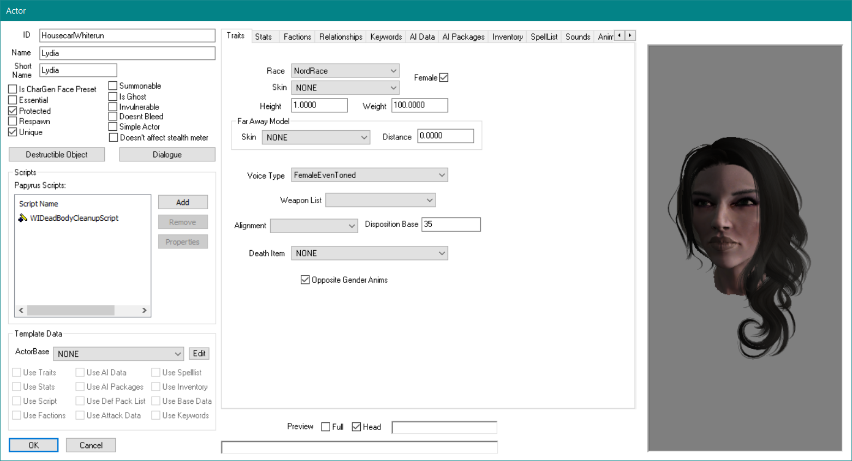Expand the ActorBase template dropdown

coord(118,354)
